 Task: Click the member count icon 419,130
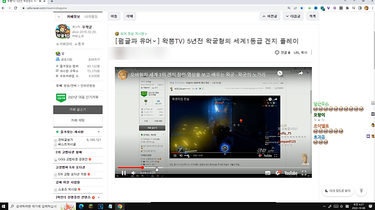coord(58,60)
